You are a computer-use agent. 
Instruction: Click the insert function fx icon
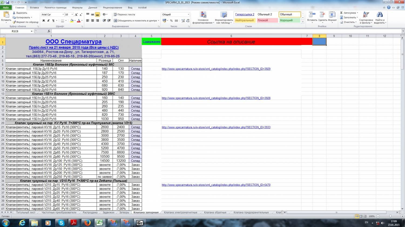pyautogui.click(x=49, y=31)
